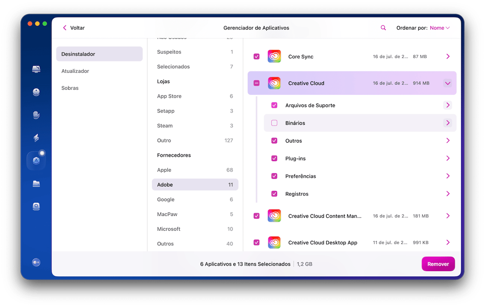Select the Setapp store category

tap(195, 111)
